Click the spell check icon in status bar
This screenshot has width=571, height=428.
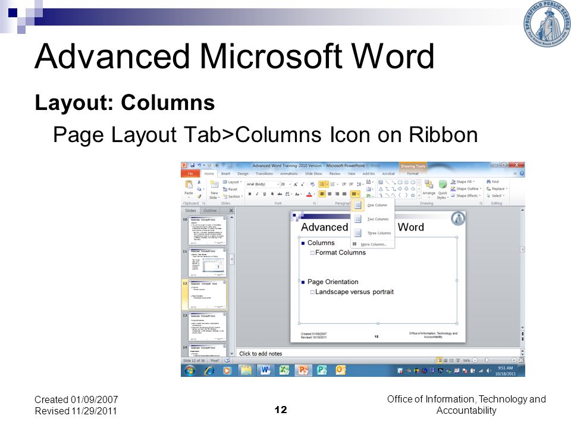point(227,360)
